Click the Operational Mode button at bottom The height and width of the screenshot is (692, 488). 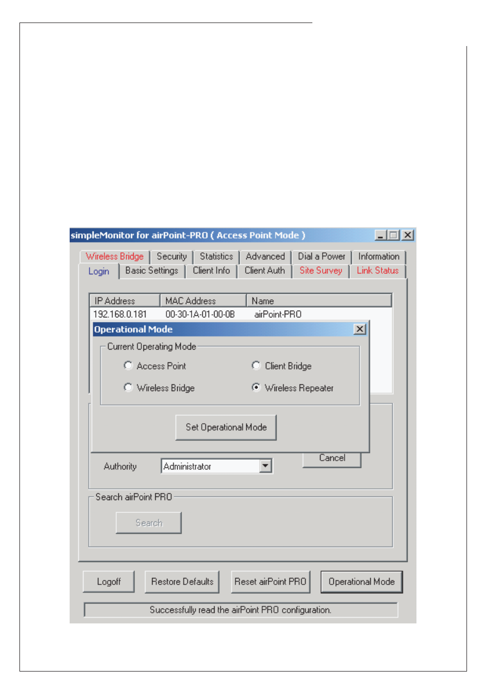point(362,582)
